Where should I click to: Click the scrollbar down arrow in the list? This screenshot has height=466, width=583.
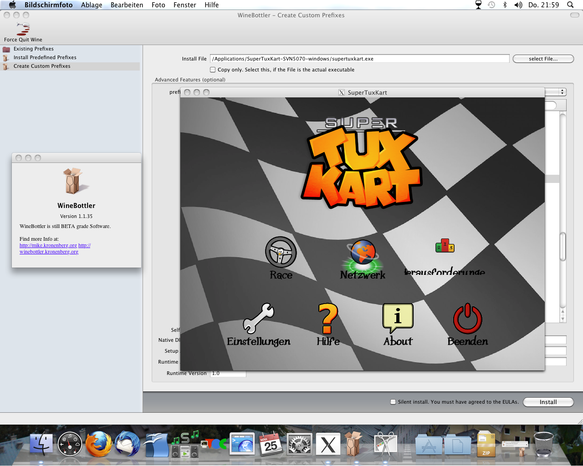[x=563, y=319]
